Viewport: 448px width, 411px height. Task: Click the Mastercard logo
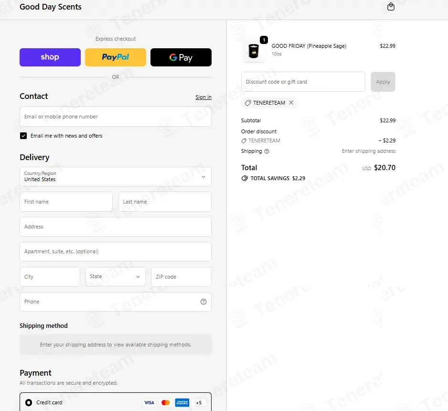point(165,402)
